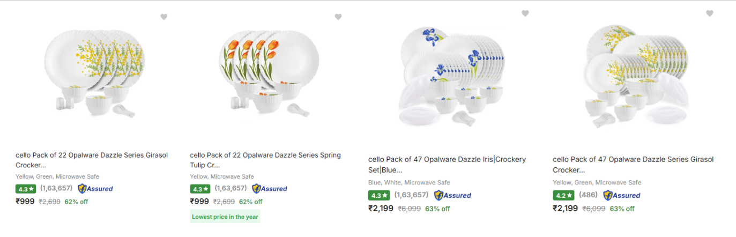Wishlist the Pack of 22 Girasol set
This screenshot has width=736, height=237.
point(164,17)
